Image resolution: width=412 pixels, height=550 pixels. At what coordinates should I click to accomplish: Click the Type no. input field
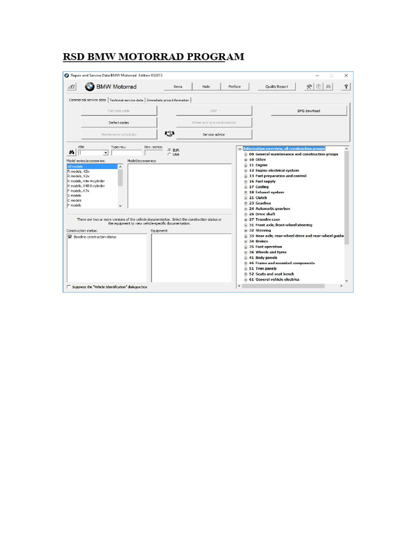[127, 153]
